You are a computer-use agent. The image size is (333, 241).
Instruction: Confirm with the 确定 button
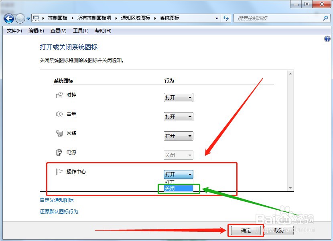(x=246, y=231)
